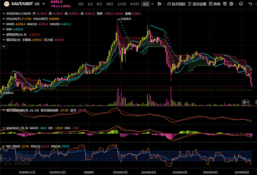257x175 pixels.
Task: Open 高级 advanced options
Action: pyautogui.click(x=215, y=4)
